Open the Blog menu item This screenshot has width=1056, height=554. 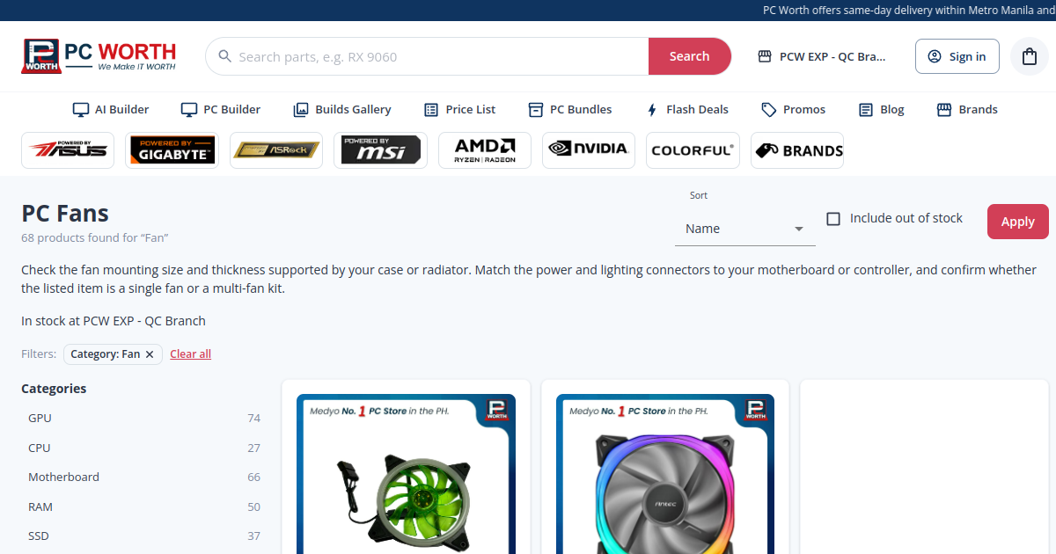pos(882,110)
